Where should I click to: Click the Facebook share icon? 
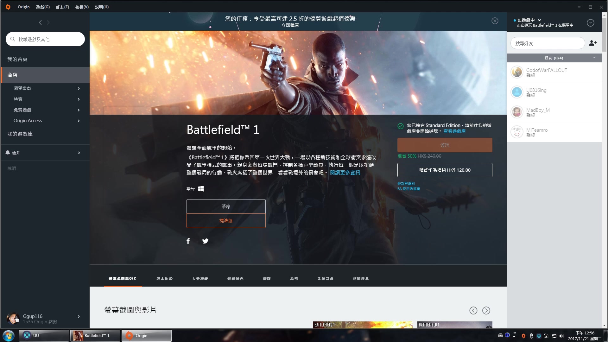point(188,241)
